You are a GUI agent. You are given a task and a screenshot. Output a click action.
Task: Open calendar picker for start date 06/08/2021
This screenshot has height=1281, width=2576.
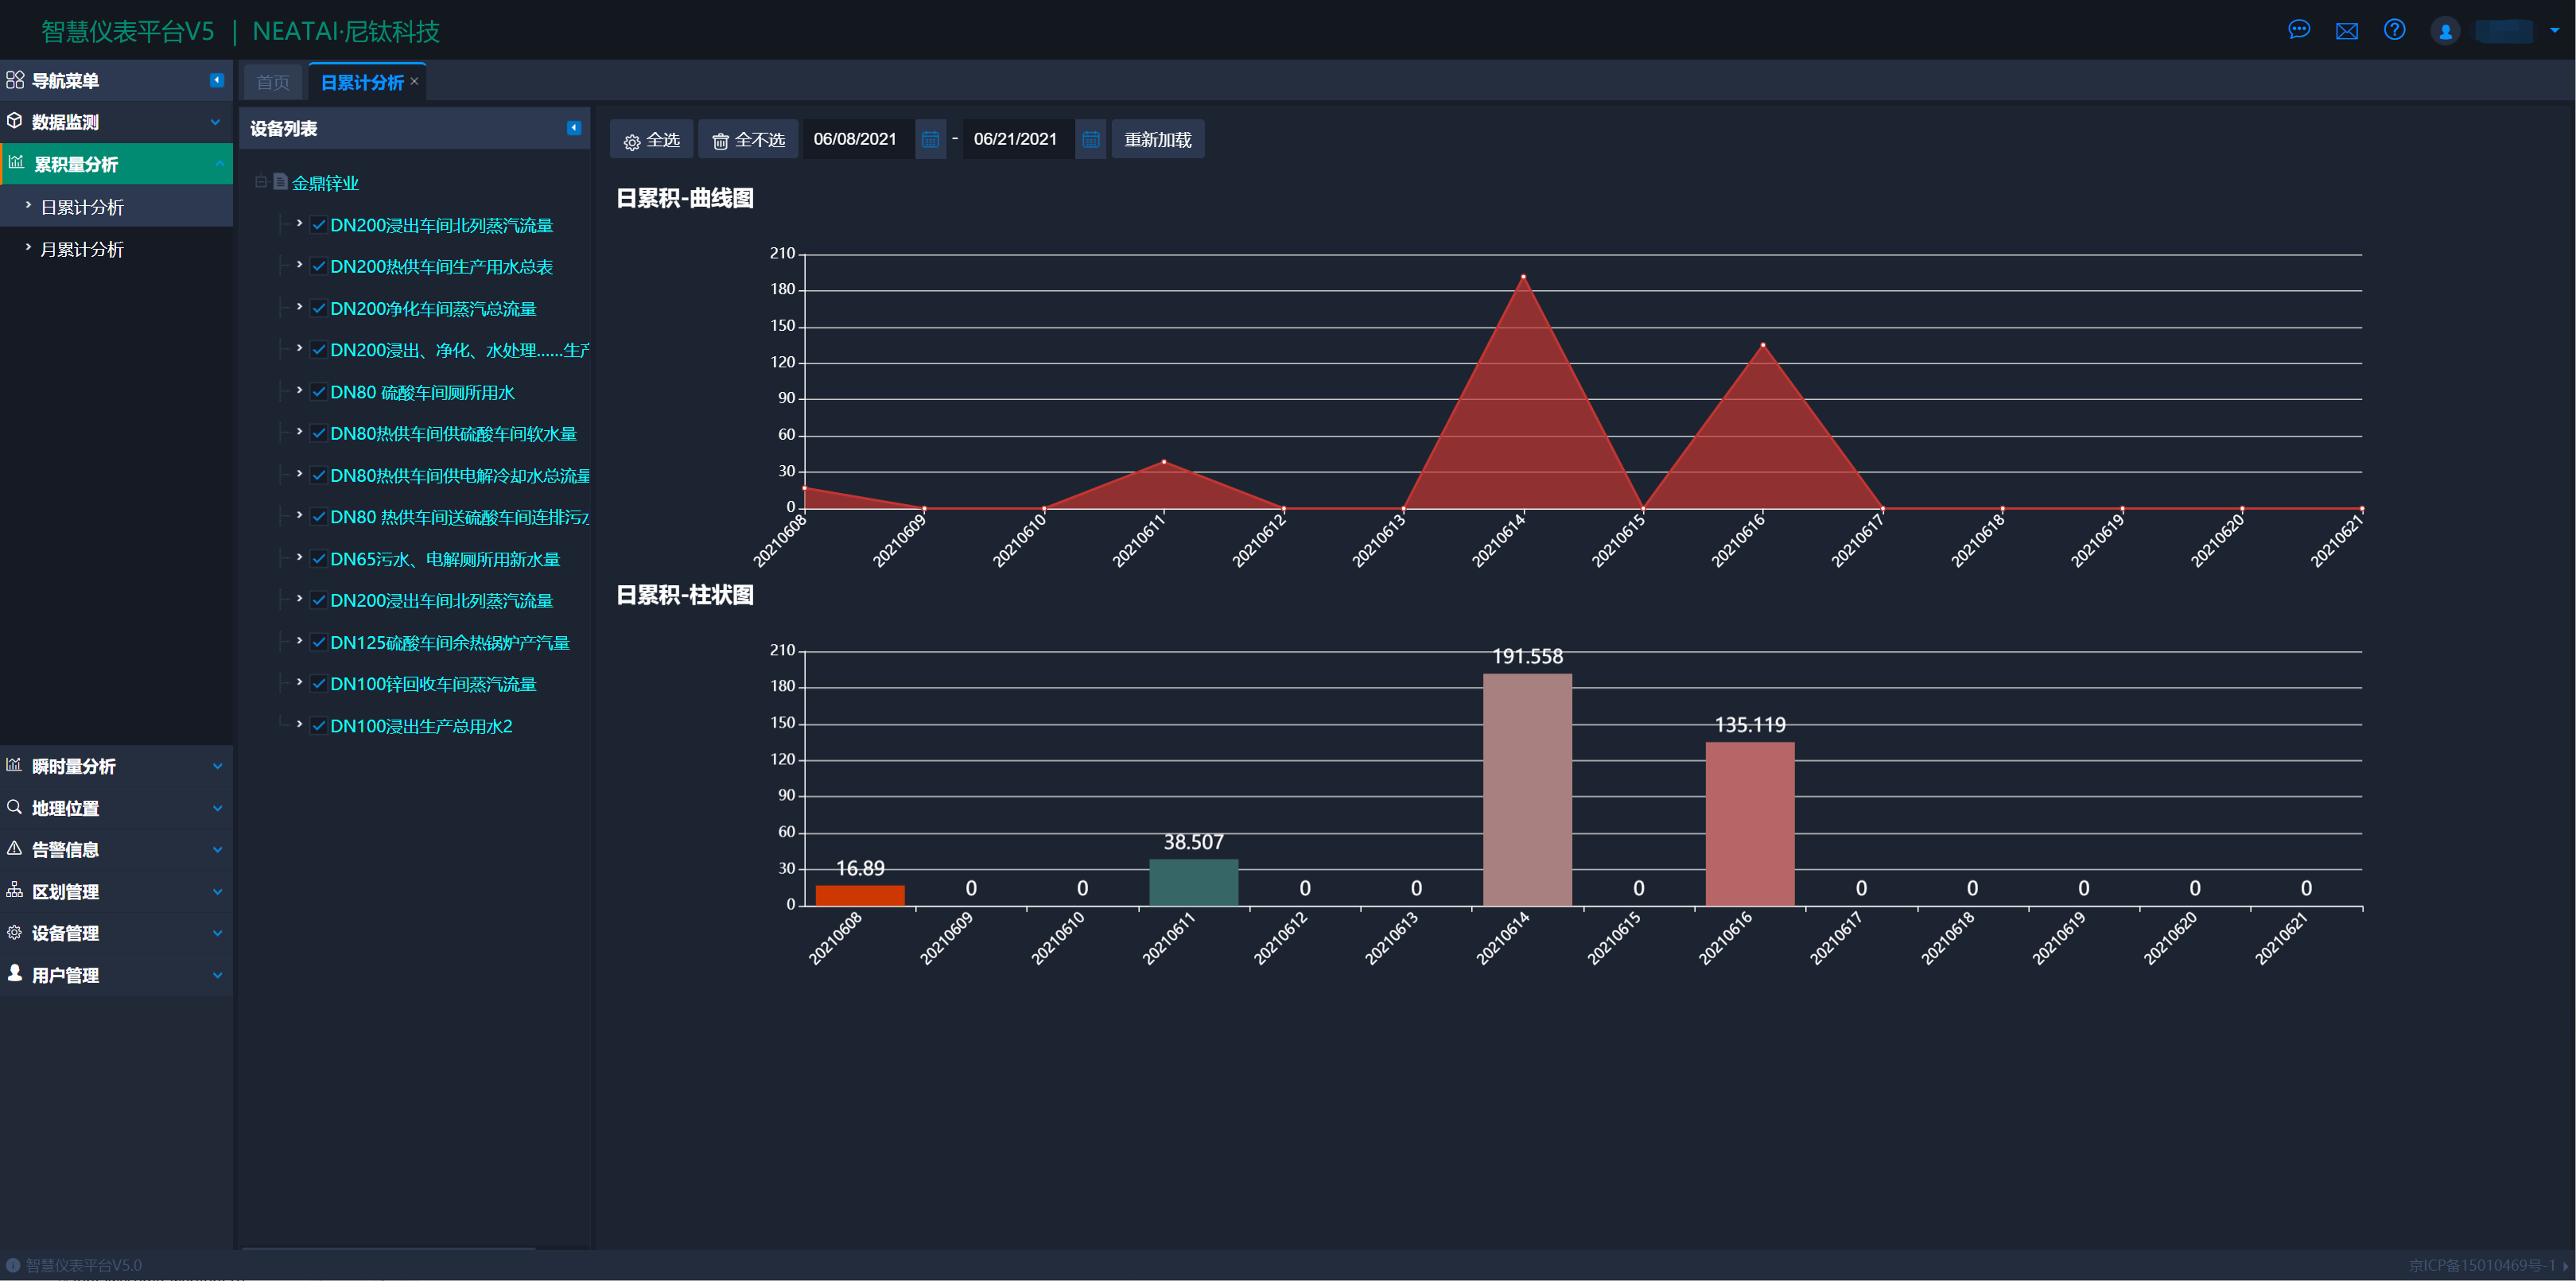930,139
